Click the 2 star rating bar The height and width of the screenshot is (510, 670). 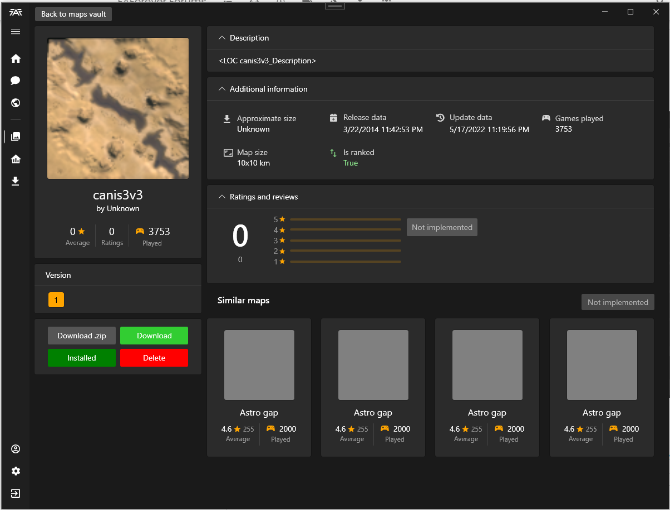[x=345, y=251]
